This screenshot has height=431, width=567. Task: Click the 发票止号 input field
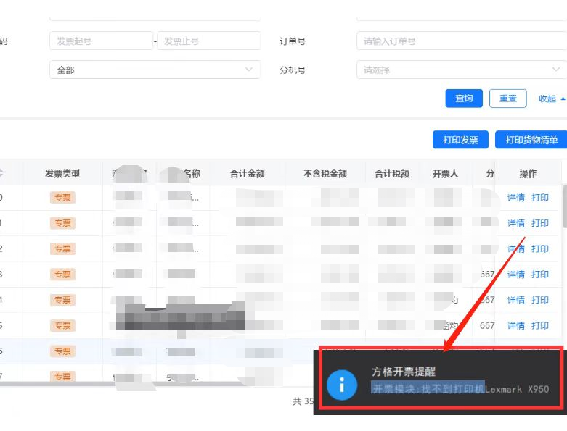point(208,41)
